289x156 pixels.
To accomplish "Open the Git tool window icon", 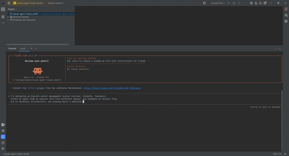I will (3, 149).
